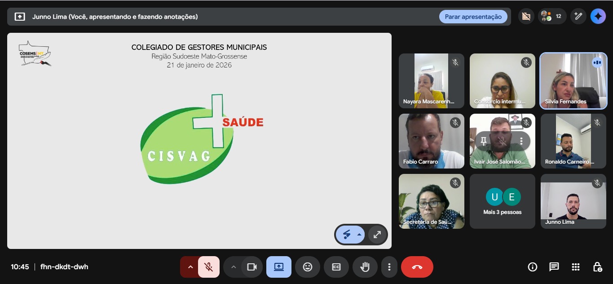
Task: Open meeting details info icon
Action: point(533,267)
